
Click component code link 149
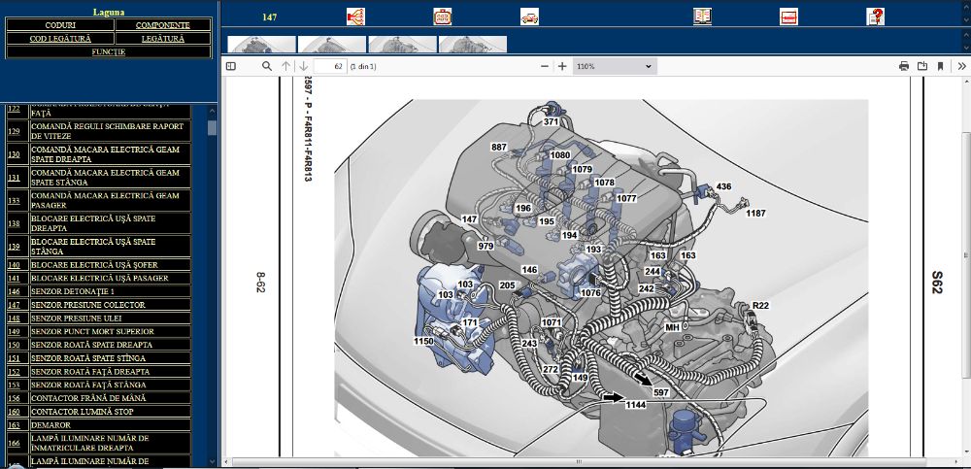tap(14, 331)
